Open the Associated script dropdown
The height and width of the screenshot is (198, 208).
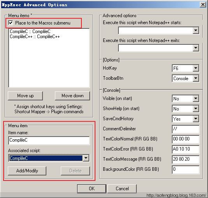[49, 158]
